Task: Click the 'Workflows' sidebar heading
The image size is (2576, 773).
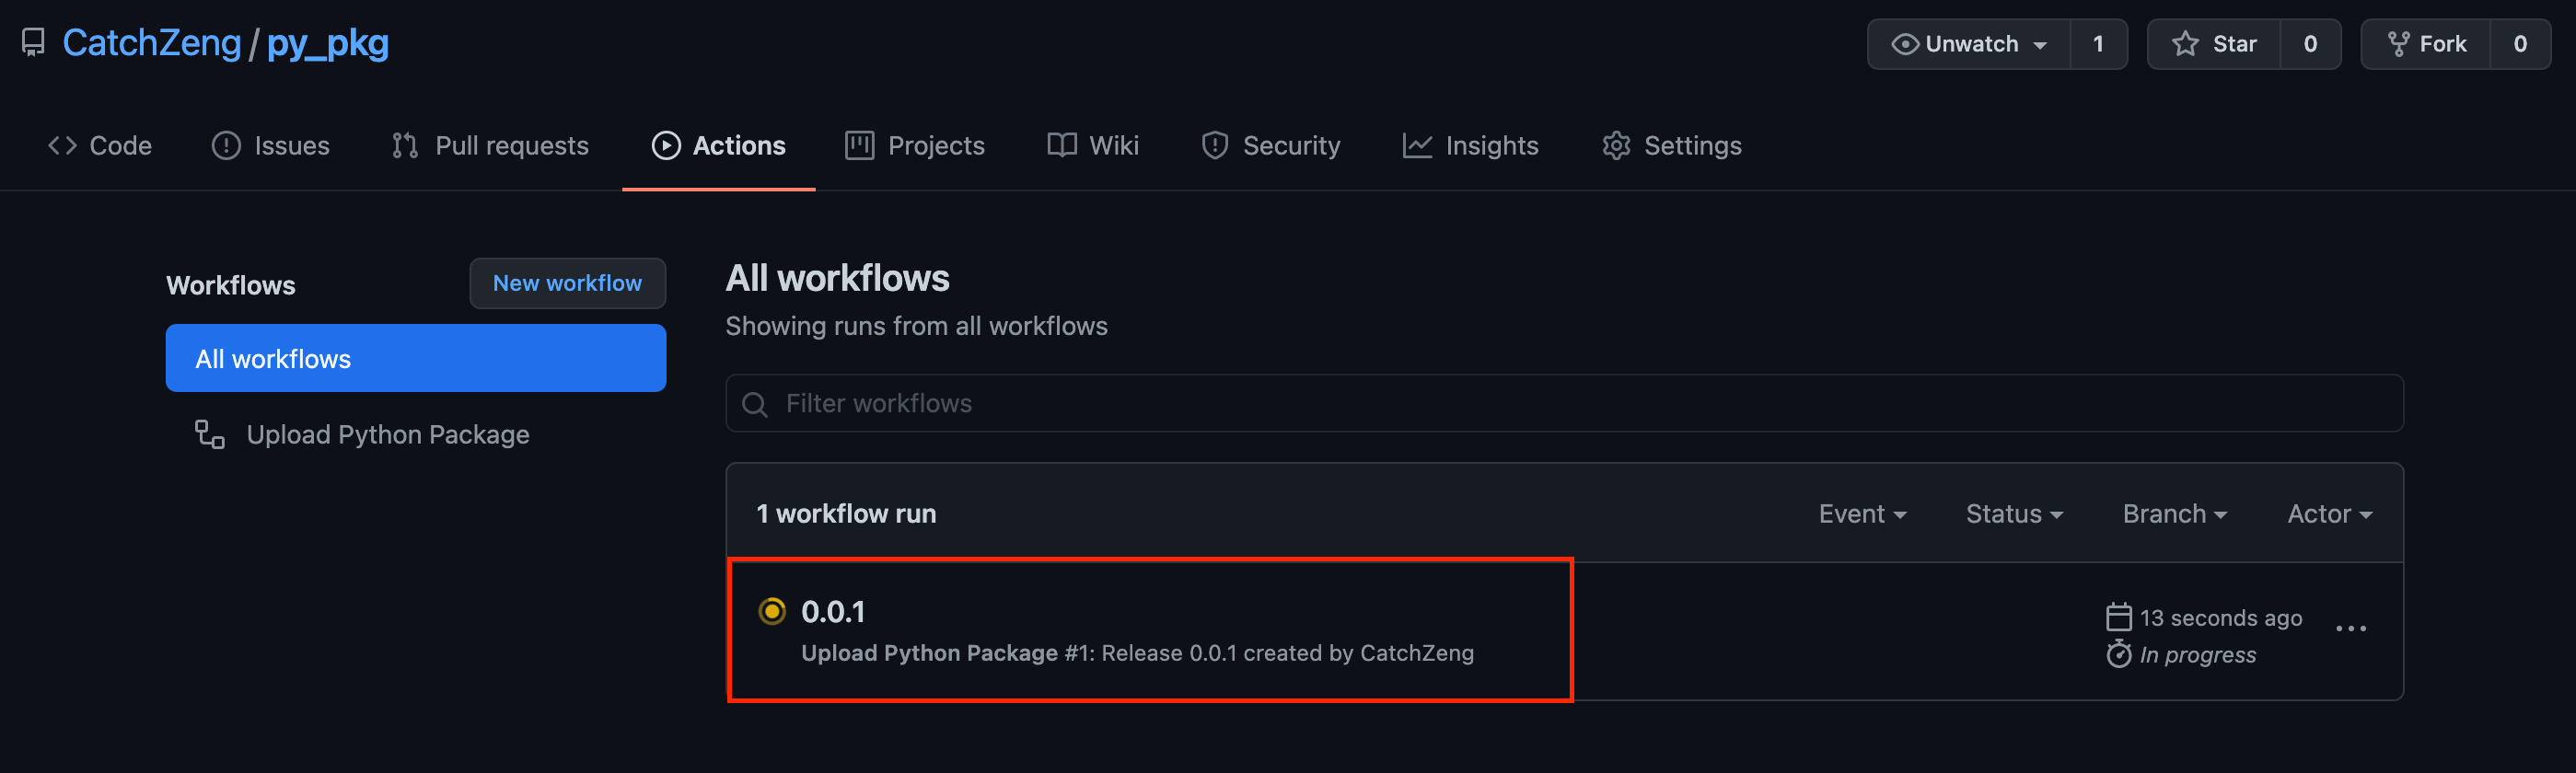Action: 230,285
